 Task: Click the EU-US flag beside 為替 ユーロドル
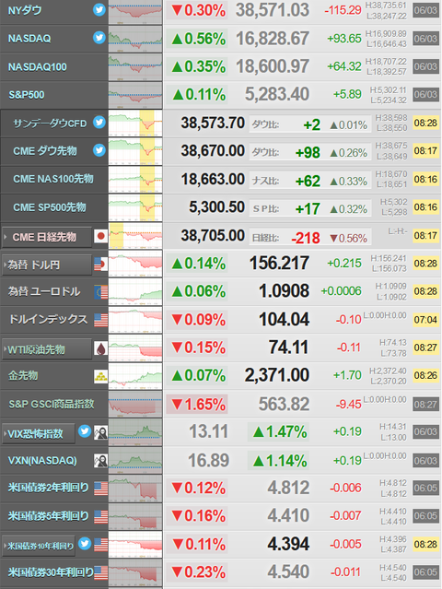(x=101, y=292)
